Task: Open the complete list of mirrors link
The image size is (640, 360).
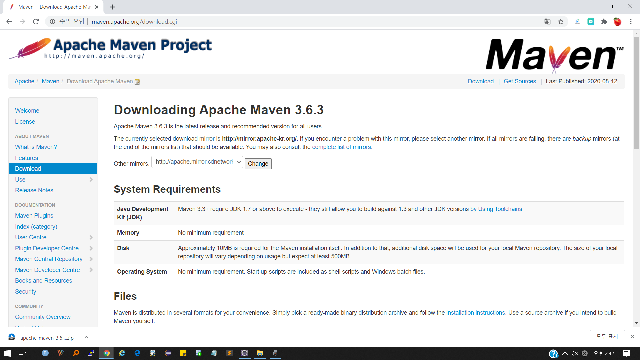Action: point(342,147)
